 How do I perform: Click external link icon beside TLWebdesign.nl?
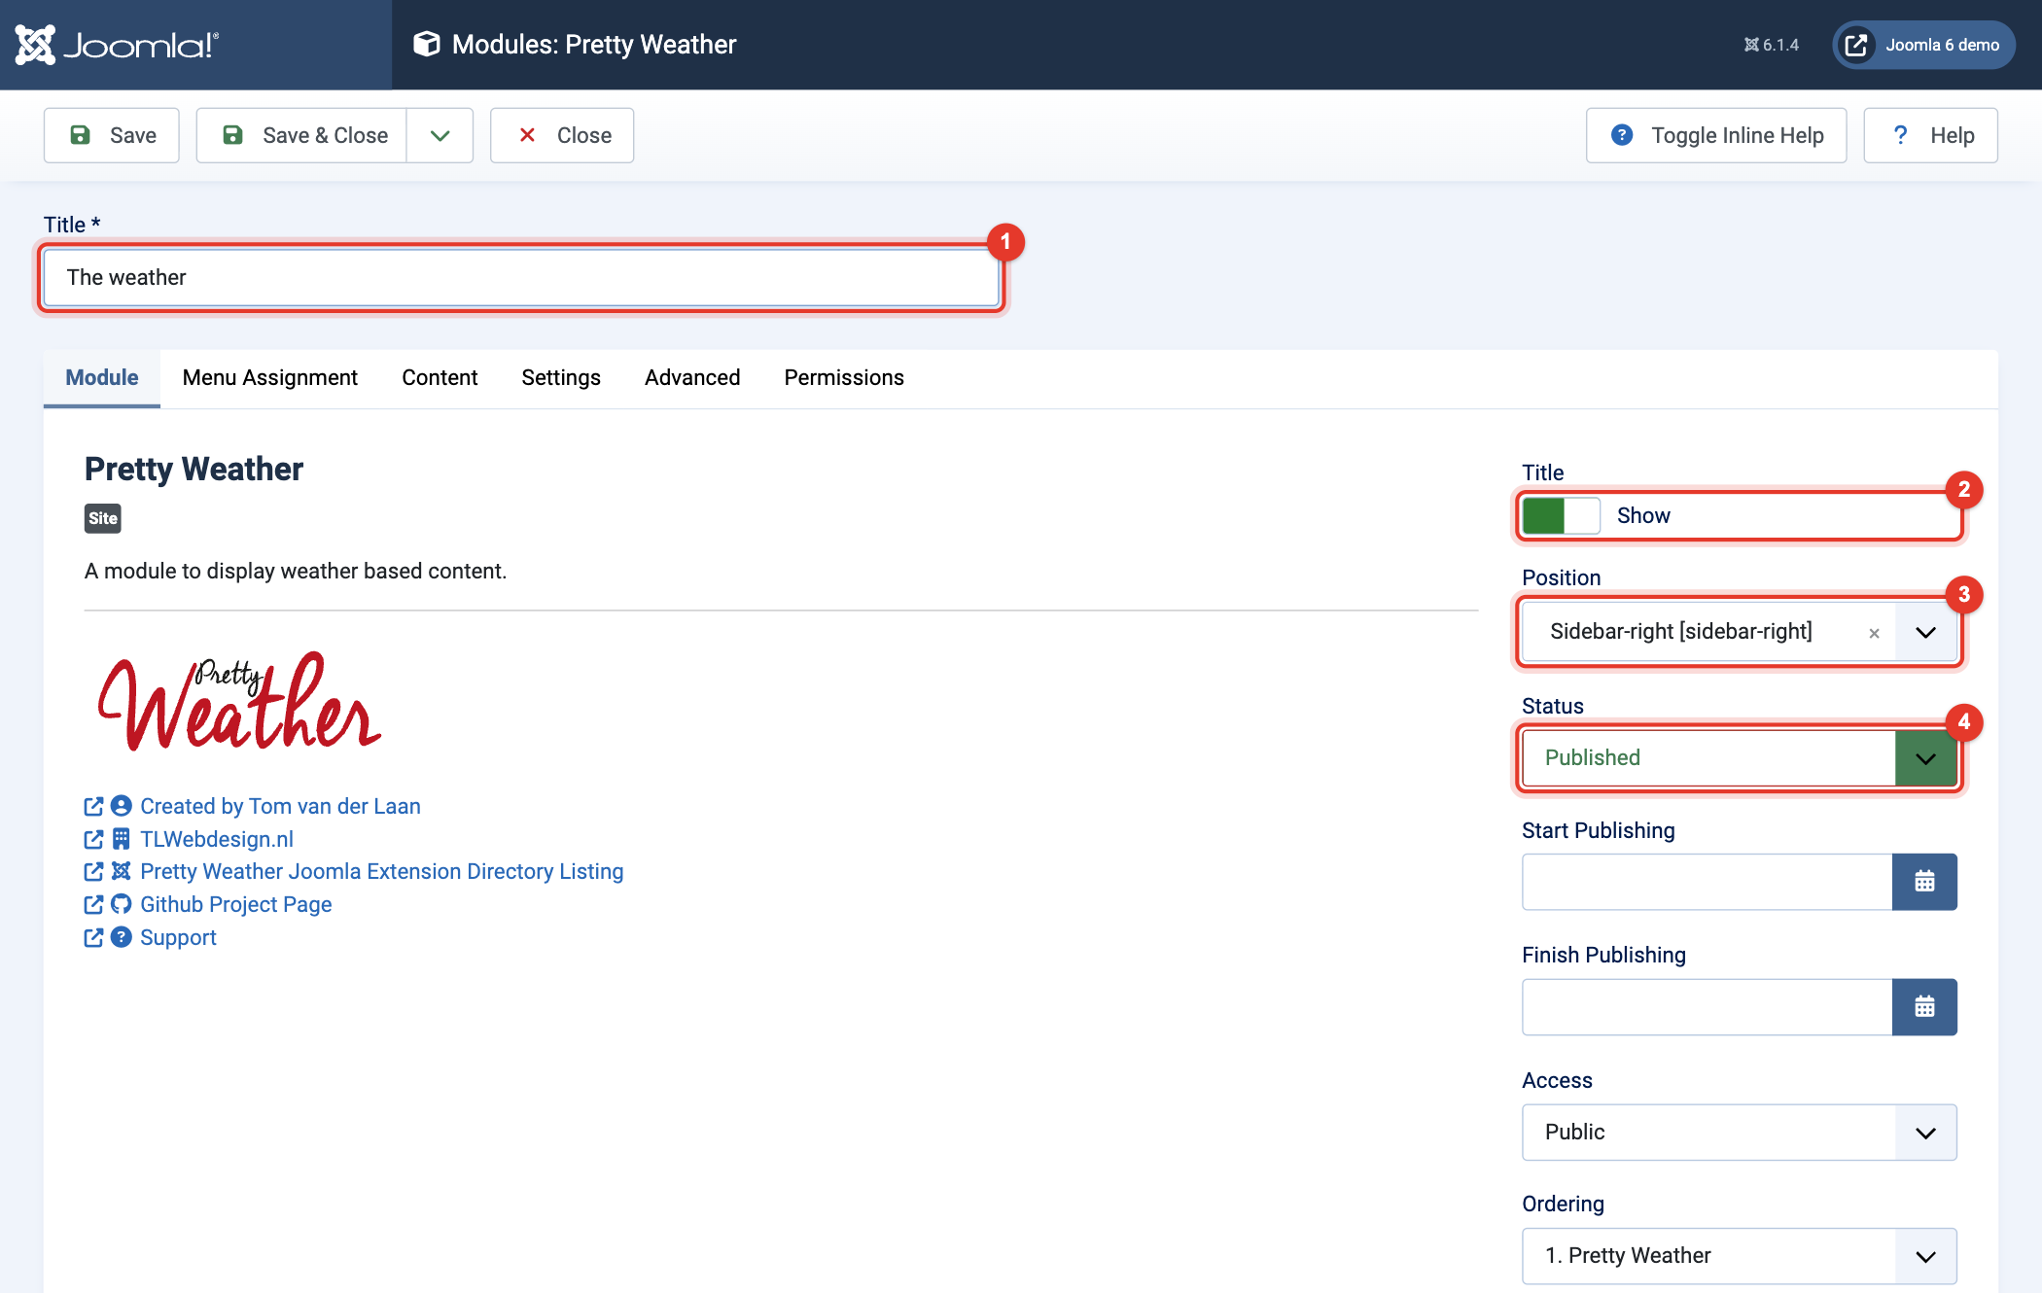click(93, 839)
